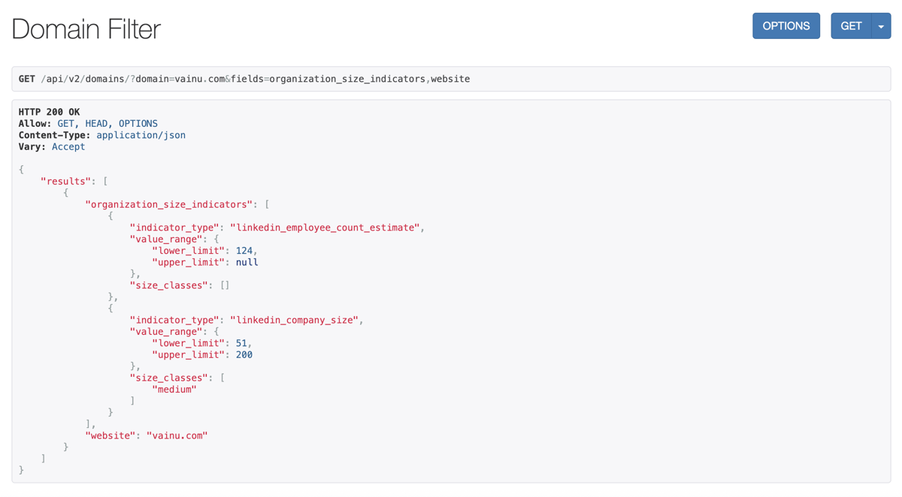Click the "organization_size_indicators" key
The width and height of the screenshot is (902, 497).
(168, 204)
